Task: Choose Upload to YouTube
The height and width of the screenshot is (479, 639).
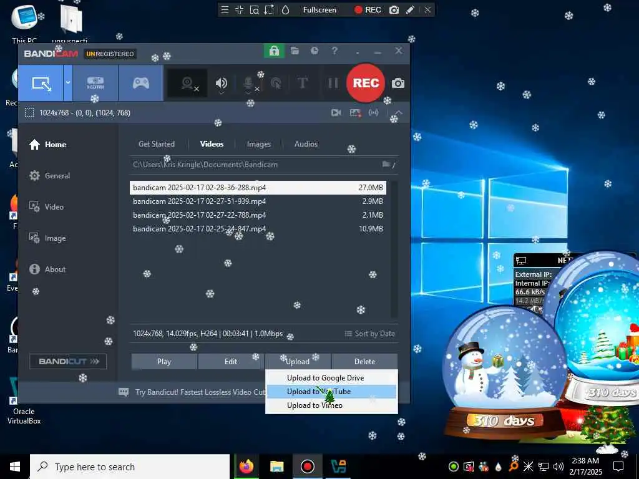Action: click(x=331, y=392)
